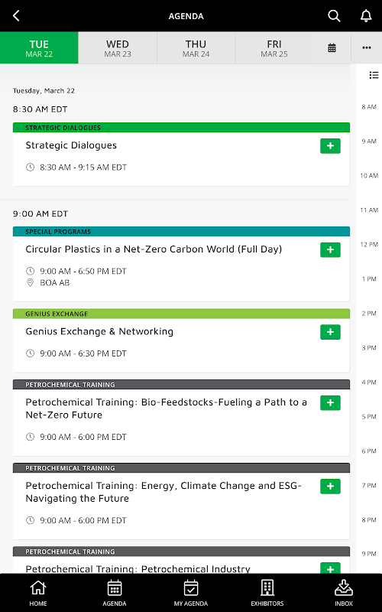
Task: Add Genius Exchange & Networking to agenda
Action: pos(330,332)
